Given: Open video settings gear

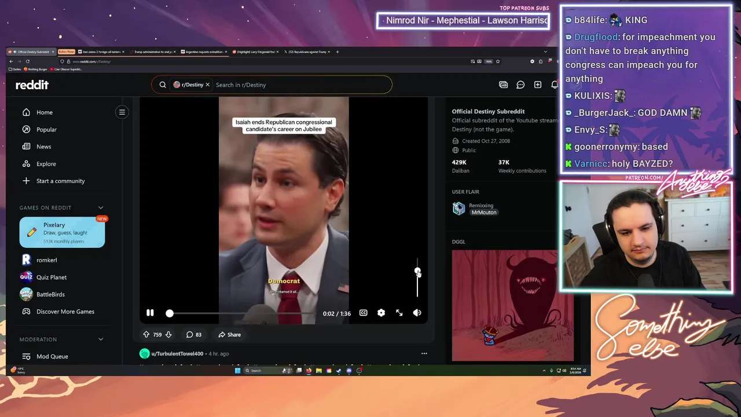Looking at the screenshot, I should click(x=381, y=313).
